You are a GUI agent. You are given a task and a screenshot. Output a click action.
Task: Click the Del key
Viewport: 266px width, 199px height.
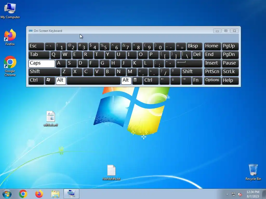pyautogui.click(x=197, y=55)
